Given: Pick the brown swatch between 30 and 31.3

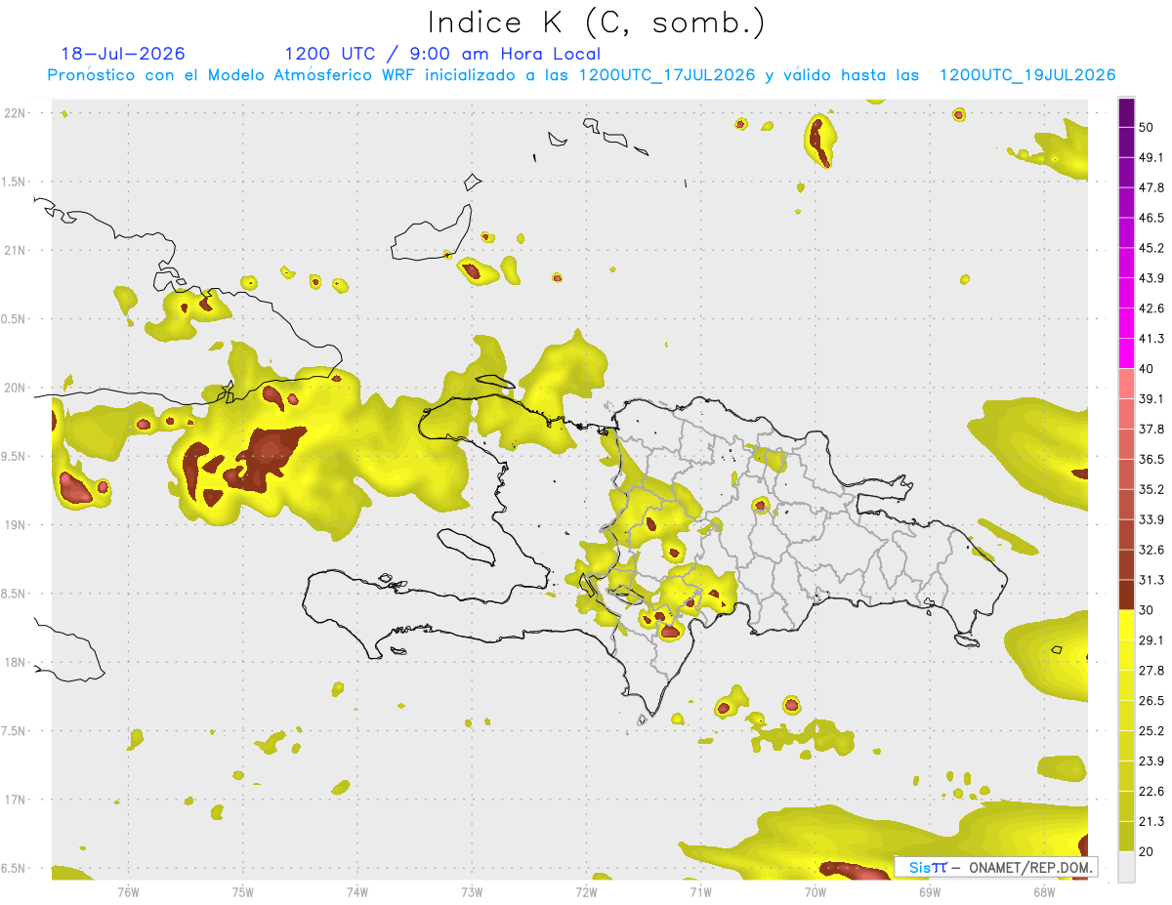Looking at the screenshot, I should click(1127, 596).
